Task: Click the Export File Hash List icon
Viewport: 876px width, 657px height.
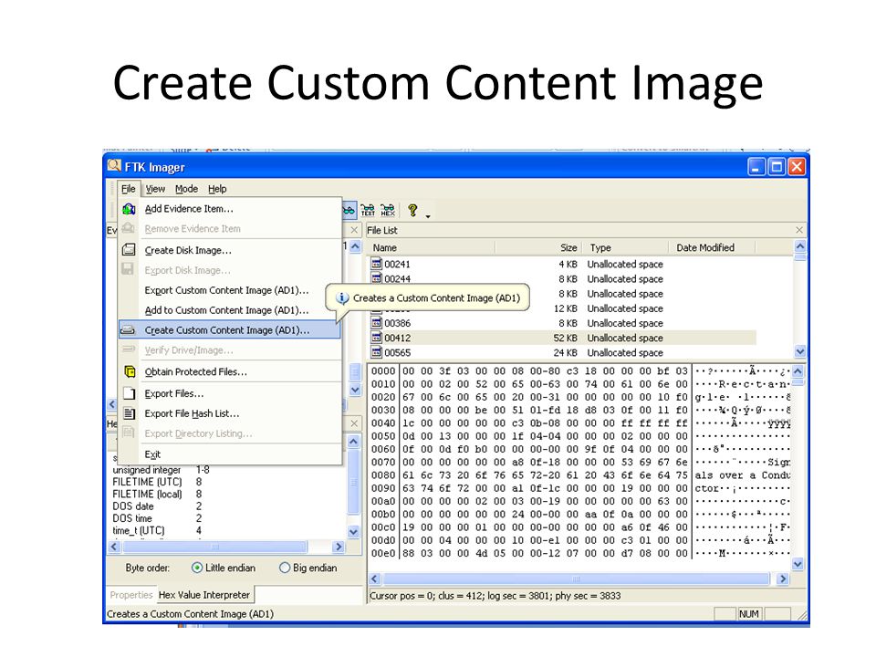Action: click(x=129, y=413)
